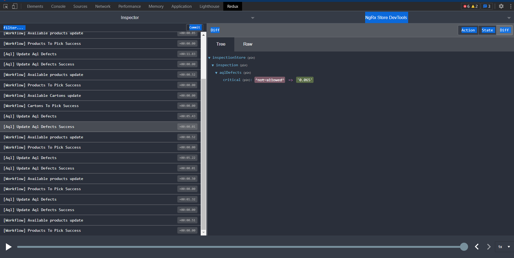514x258 pixels.
Task: Select the Tree diff view
Action: coord(221,44)
